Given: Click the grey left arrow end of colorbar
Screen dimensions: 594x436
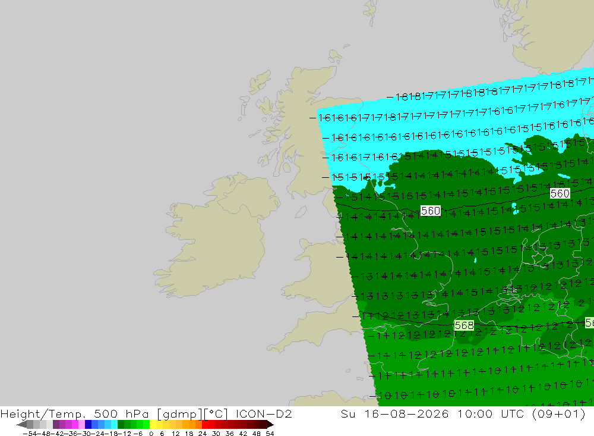Looking at the screenshot, I should (x=21, y=424).
